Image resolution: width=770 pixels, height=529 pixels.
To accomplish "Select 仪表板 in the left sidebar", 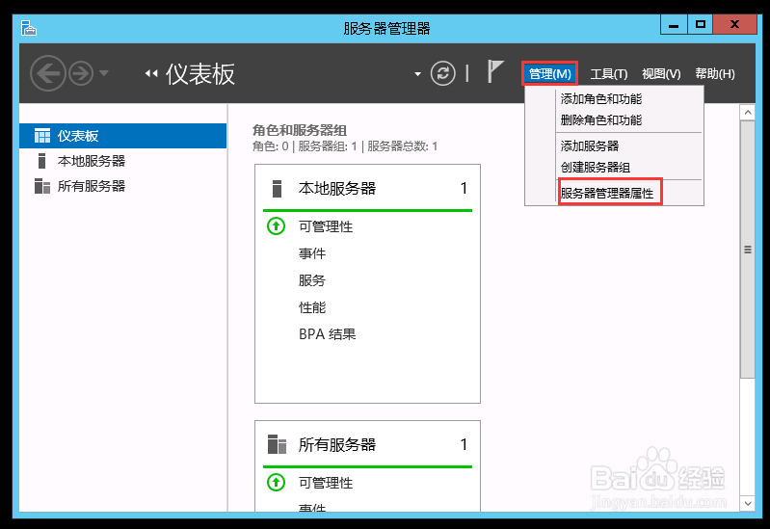I will [122, 136].
